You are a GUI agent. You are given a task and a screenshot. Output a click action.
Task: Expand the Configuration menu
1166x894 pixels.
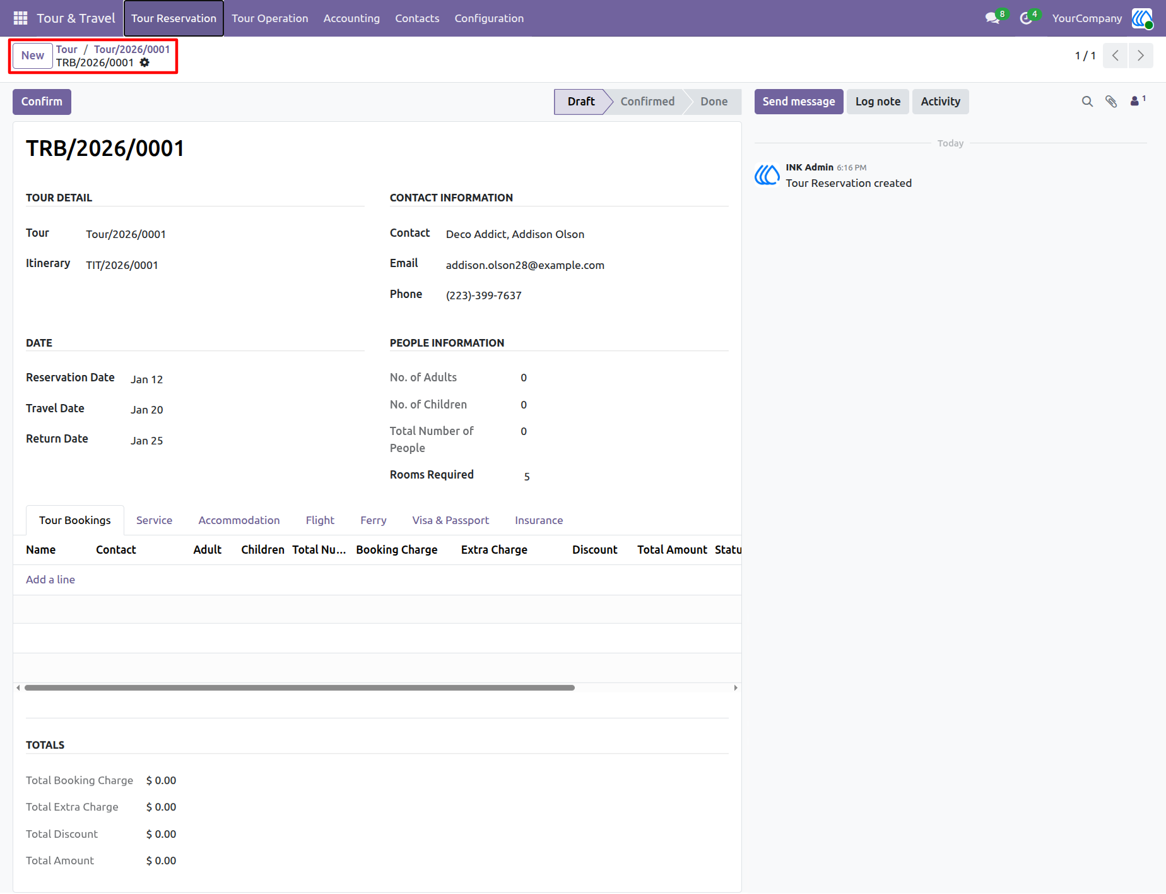pos(489,18)
